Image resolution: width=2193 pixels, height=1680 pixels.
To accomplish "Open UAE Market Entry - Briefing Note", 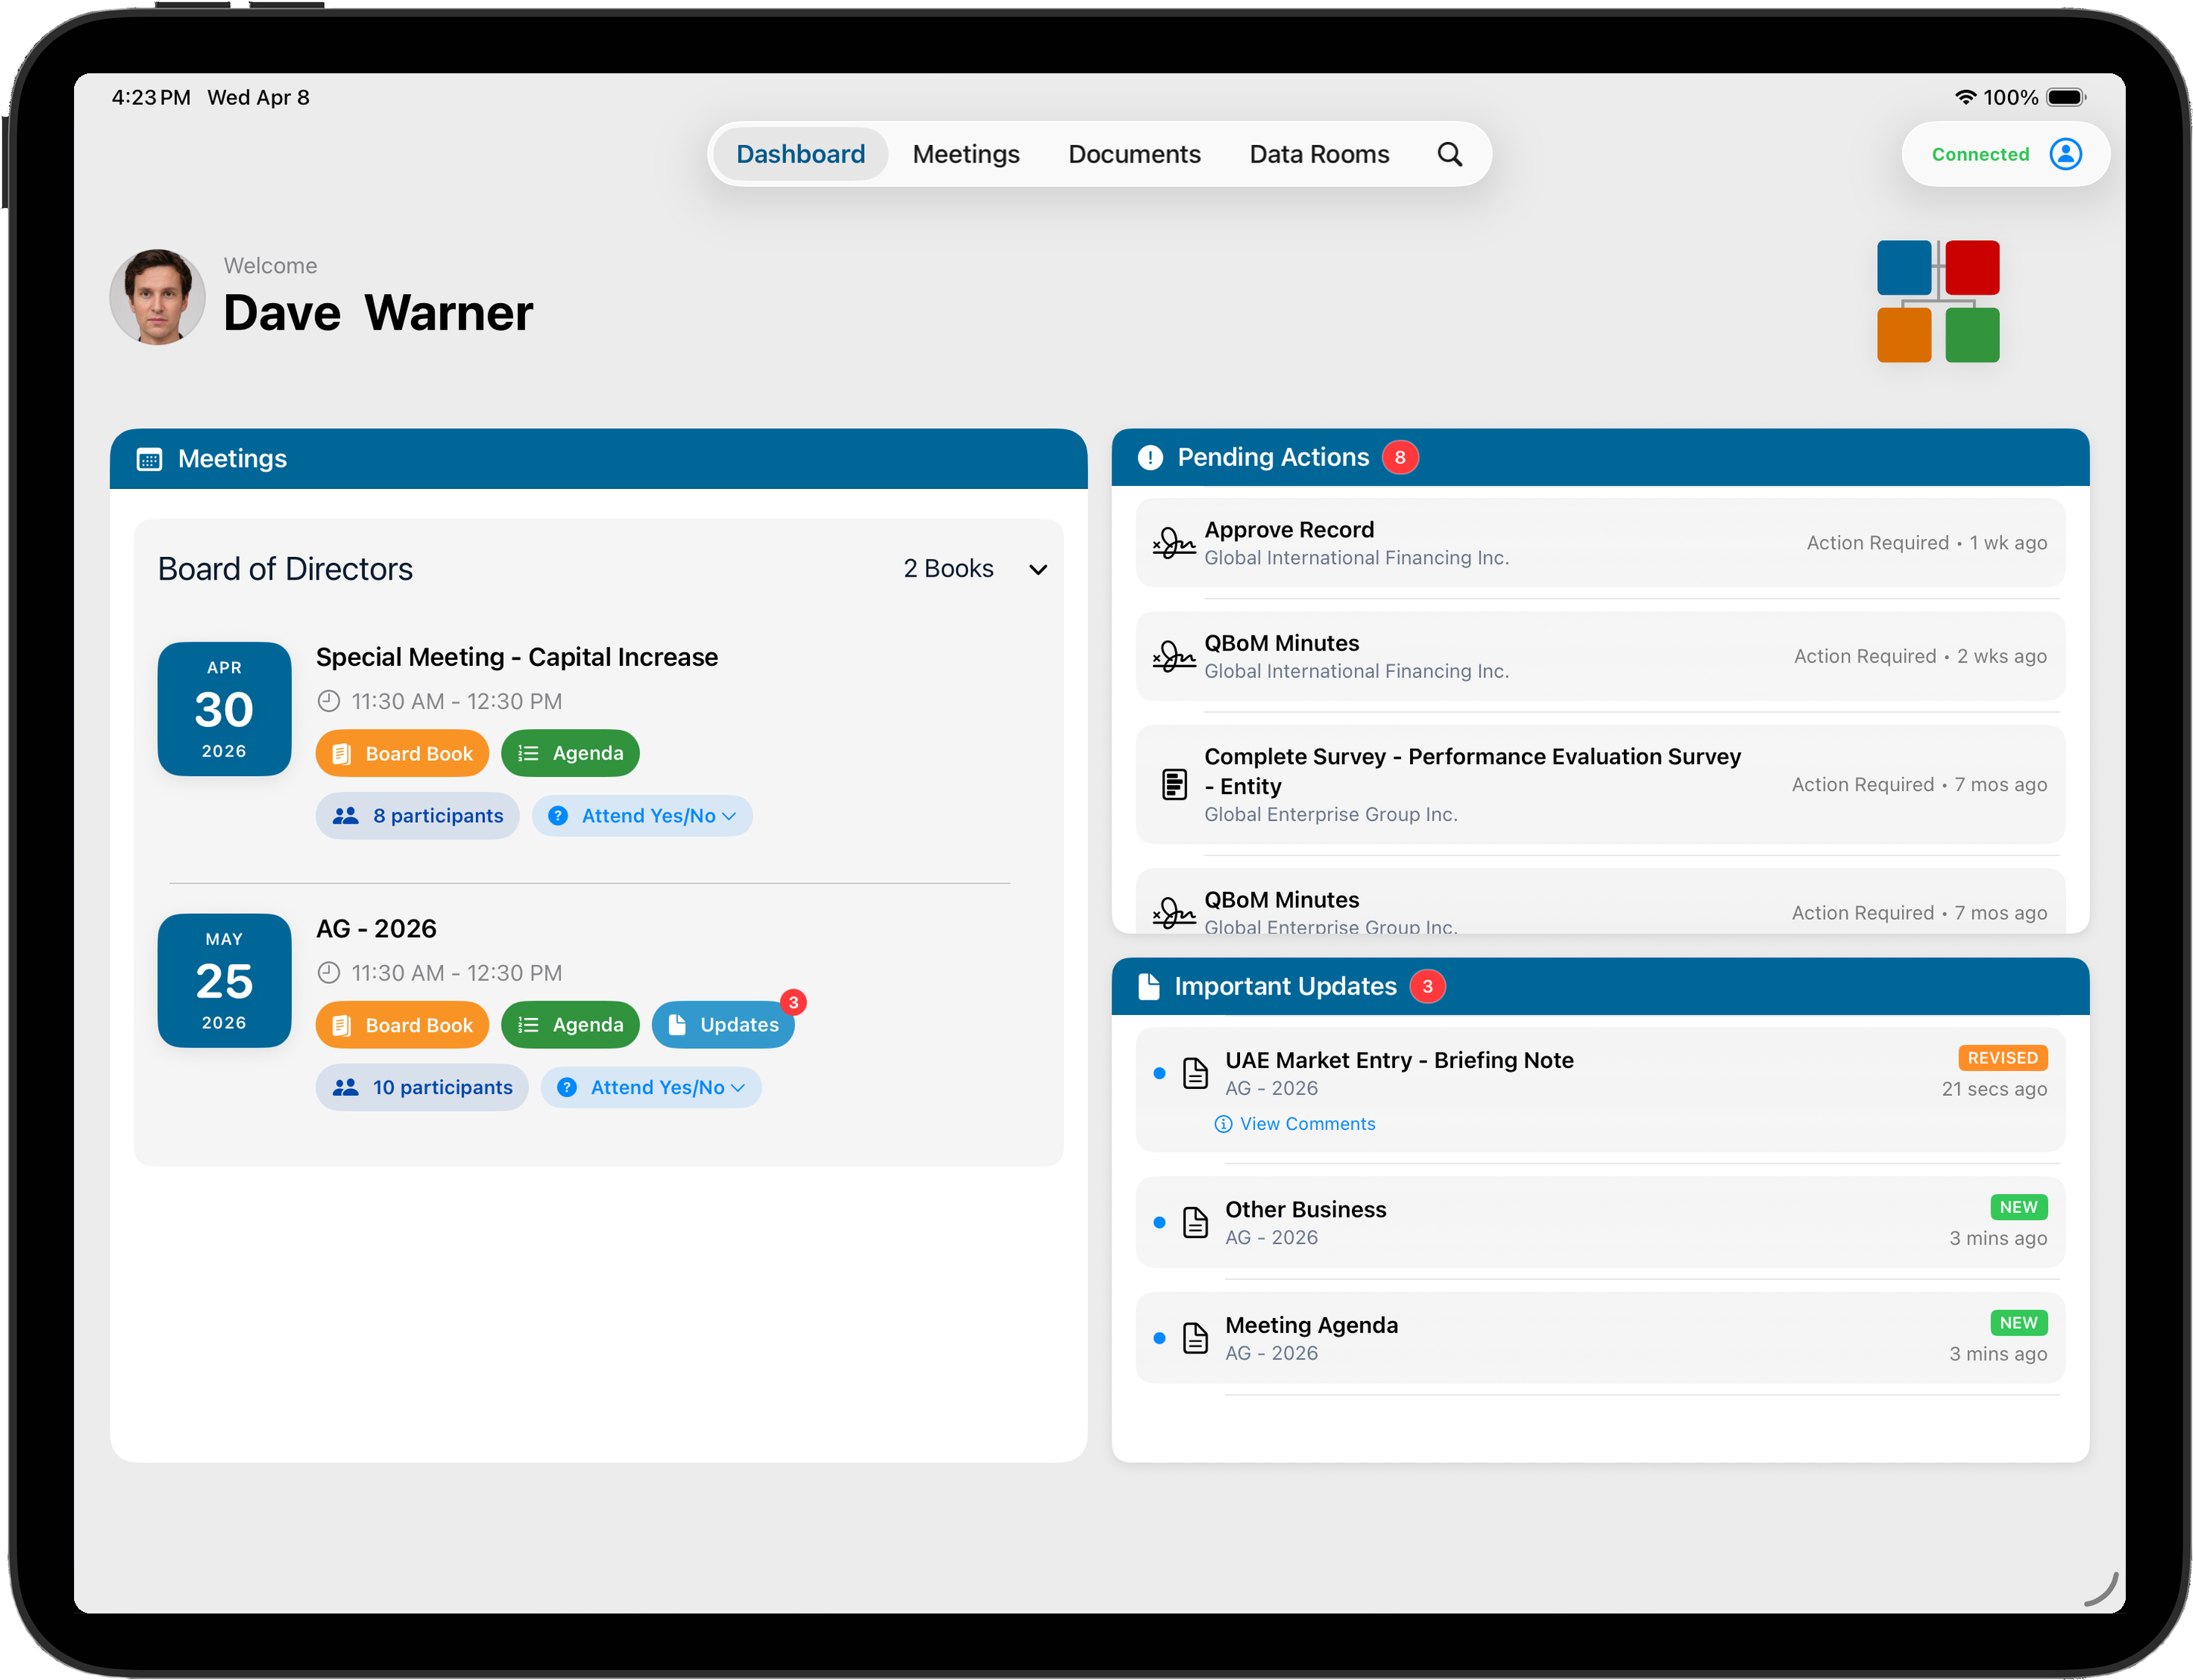I will [1599, 1089].
